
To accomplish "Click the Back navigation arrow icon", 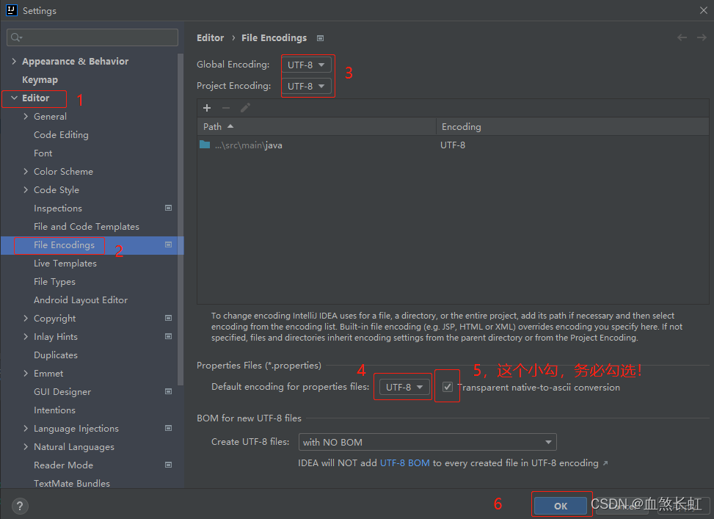I will pyautogui.click(x=682, y=38).
